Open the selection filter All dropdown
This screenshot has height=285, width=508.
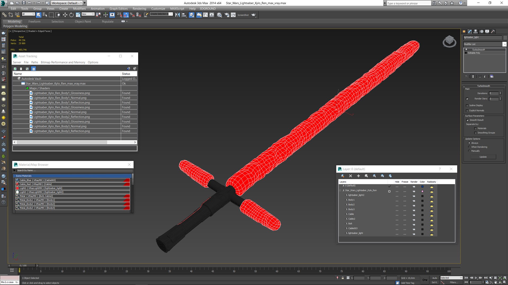(x=28, y=14)
